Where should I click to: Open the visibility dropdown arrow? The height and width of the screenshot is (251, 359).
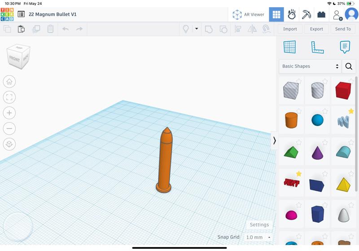[197, 29]
